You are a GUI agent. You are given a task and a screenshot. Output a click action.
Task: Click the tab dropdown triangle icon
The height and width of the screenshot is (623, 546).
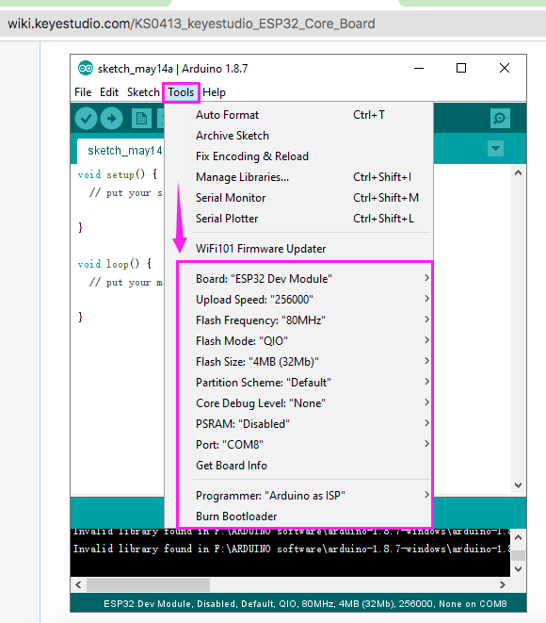495,149
